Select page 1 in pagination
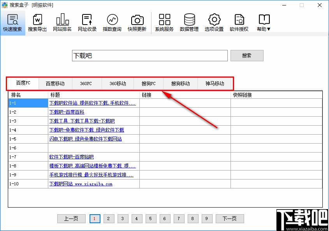 tap(95, 219)
